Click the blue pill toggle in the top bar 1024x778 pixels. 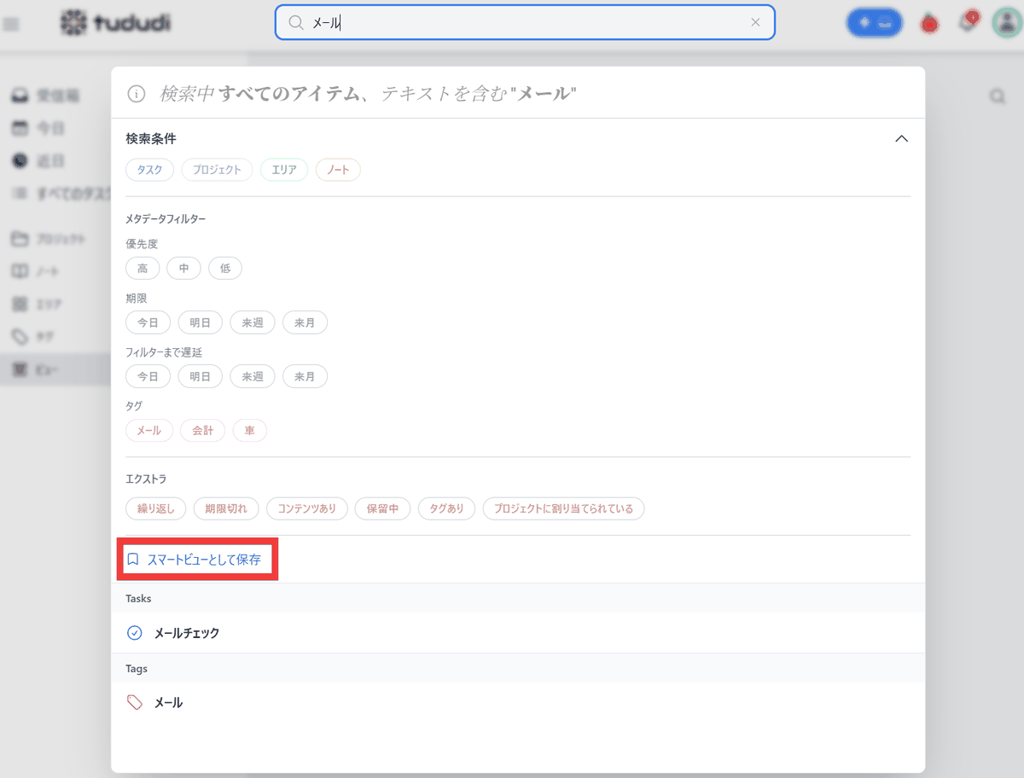coord(875,23)
